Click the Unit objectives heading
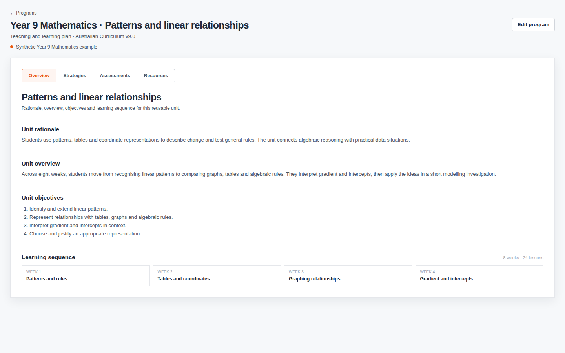The image size is (565, 353). [x=42, y=198]
